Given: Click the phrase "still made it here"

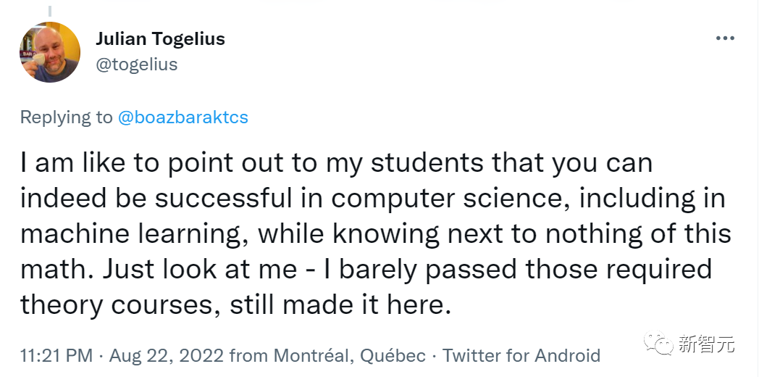Looking at the screenshot, I should click(x=337, y=304).
